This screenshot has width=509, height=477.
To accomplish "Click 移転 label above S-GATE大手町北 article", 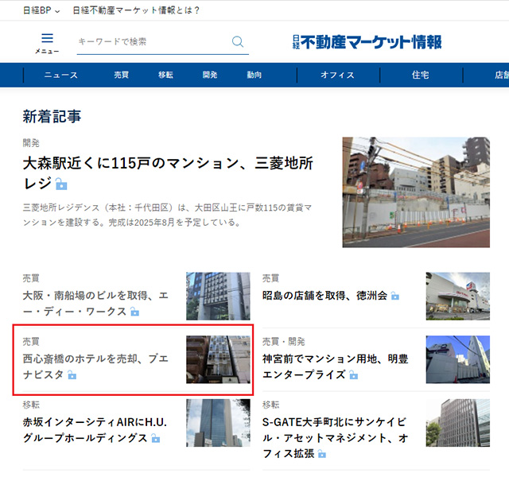I will tap(270, 405).
